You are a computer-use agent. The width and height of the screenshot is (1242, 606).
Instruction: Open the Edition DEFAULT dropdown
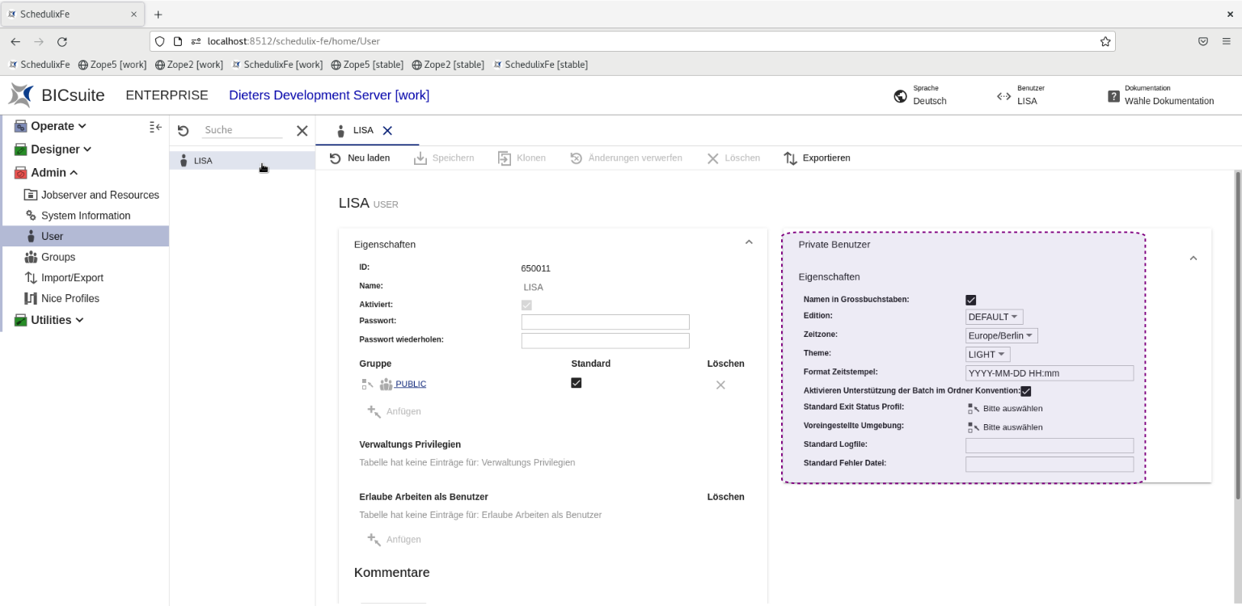click(994, 317)
